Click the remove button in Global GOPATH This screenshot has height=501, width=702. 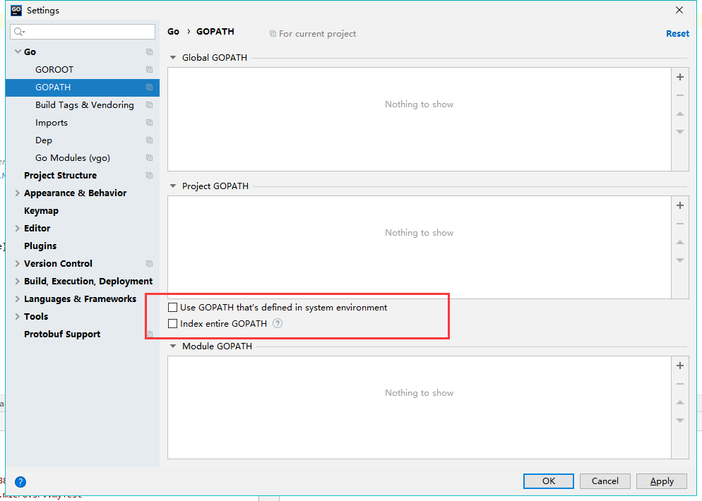[x=679, y=95]
